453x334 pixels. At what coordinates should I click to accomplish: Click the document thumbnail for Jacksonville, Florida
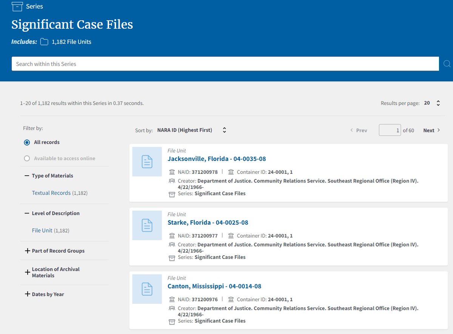(x=147, y=162)
